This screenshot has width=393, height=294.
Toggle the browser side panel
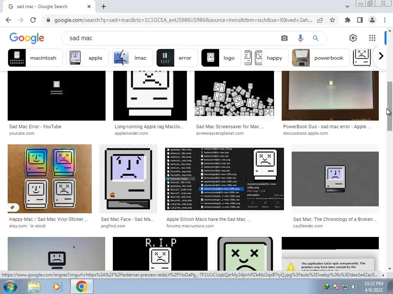point(360,20)
